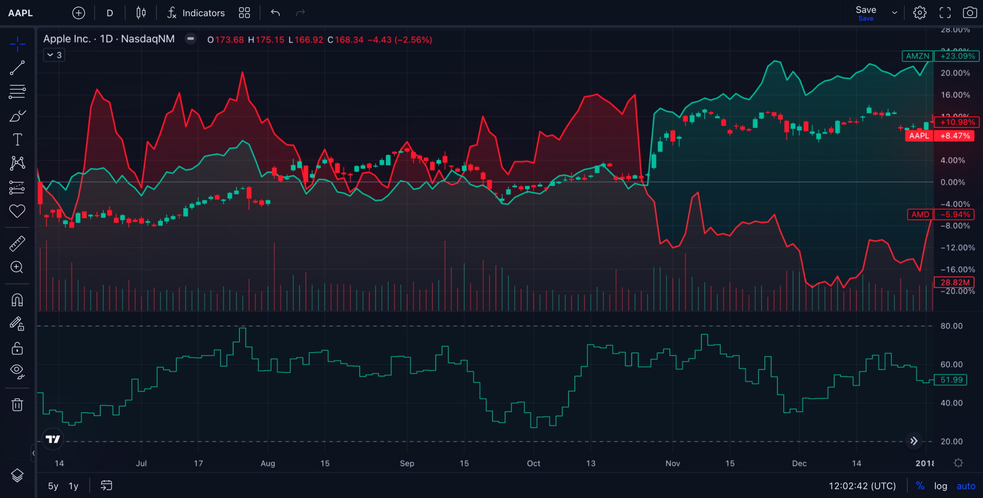Click the magnet mode icon
The height and width of the screenshot is (498, 983).
click(x=17, y=300)
